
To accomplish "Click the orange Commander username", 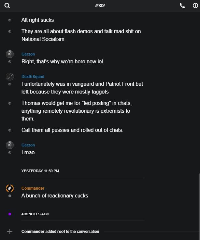I will [x=33, y=188].
